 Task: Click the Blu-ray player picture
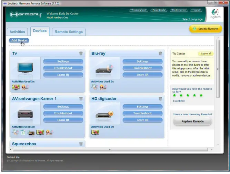click(104, 69)
